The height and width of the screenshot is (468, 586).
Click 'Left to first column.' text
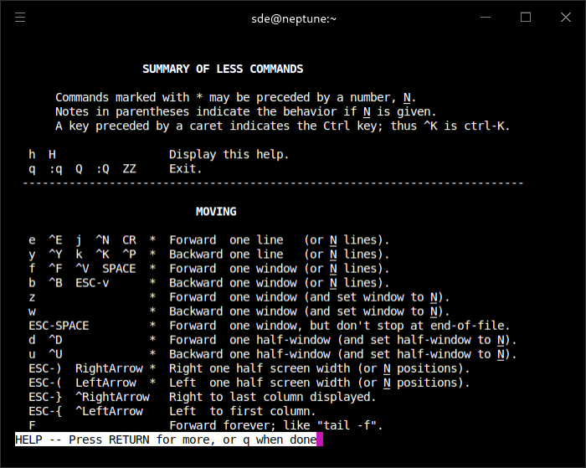tap(243, 411)
